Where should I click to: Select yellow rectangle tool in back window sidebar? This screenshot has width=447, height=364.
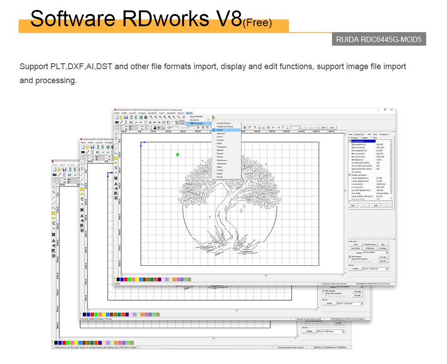coord(53,213)
